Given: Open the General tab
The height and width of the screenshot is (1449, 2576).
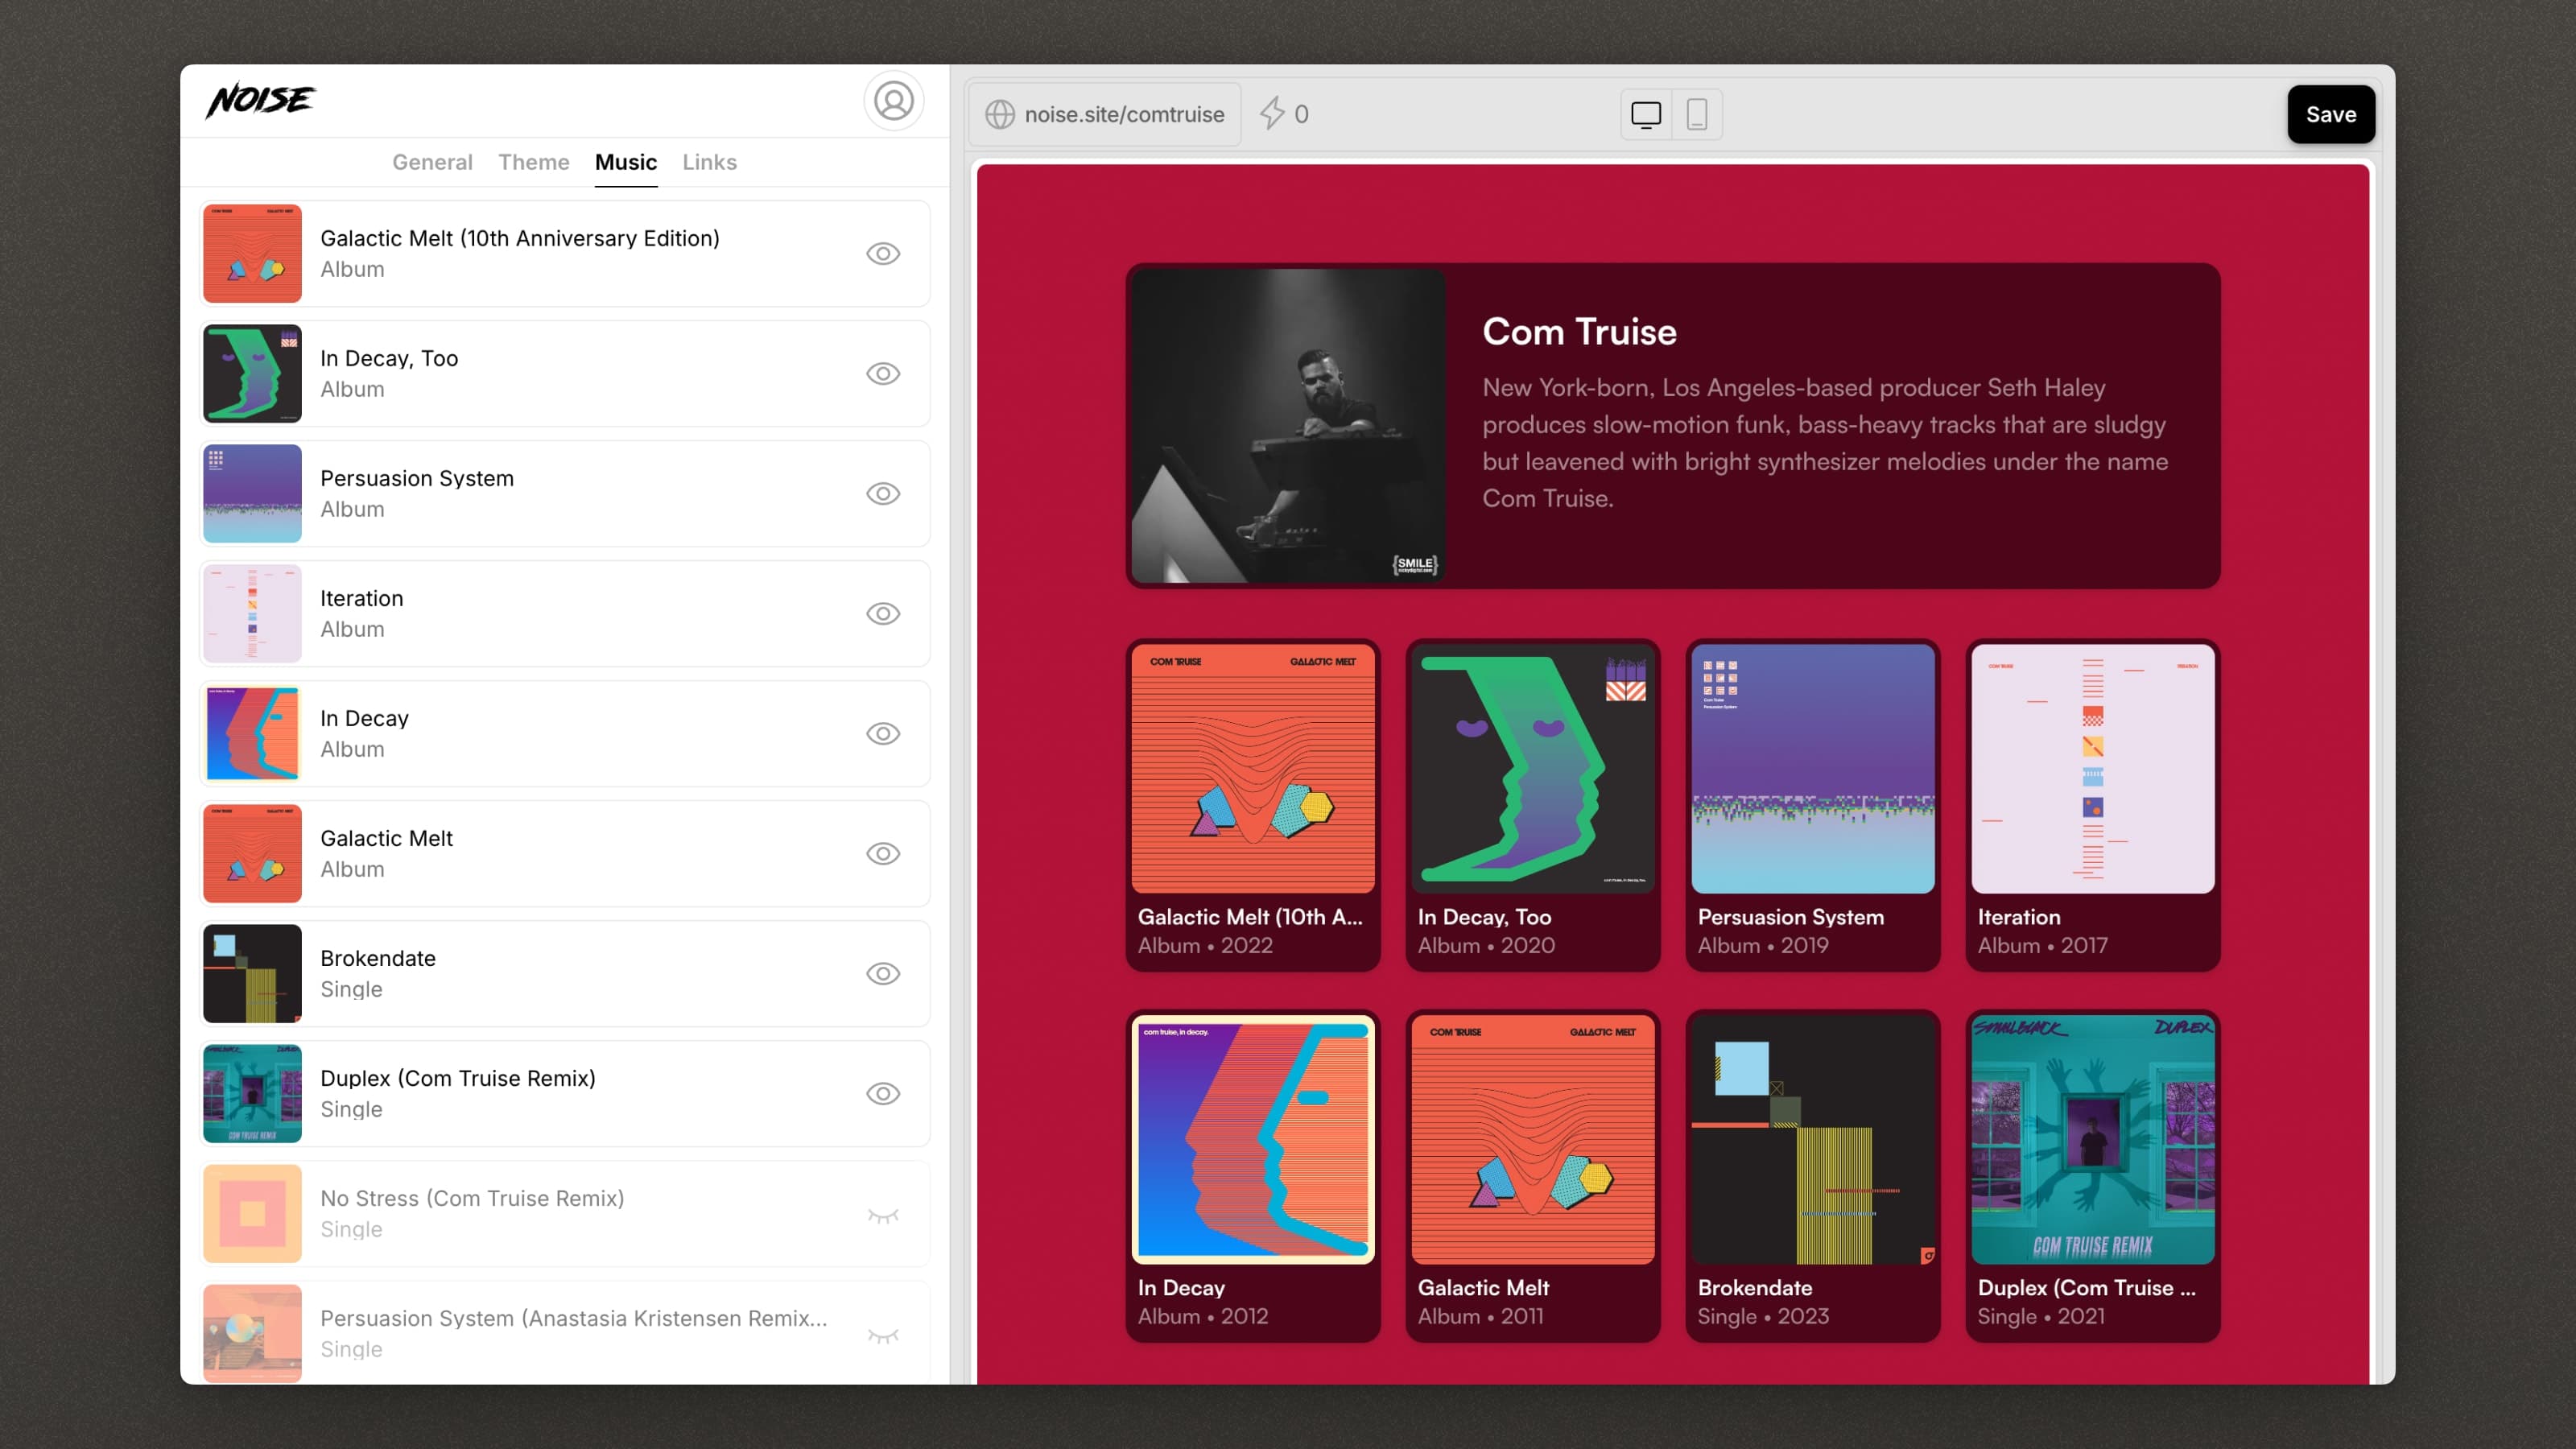Looking at the screenshot, I should coord(432,162).
